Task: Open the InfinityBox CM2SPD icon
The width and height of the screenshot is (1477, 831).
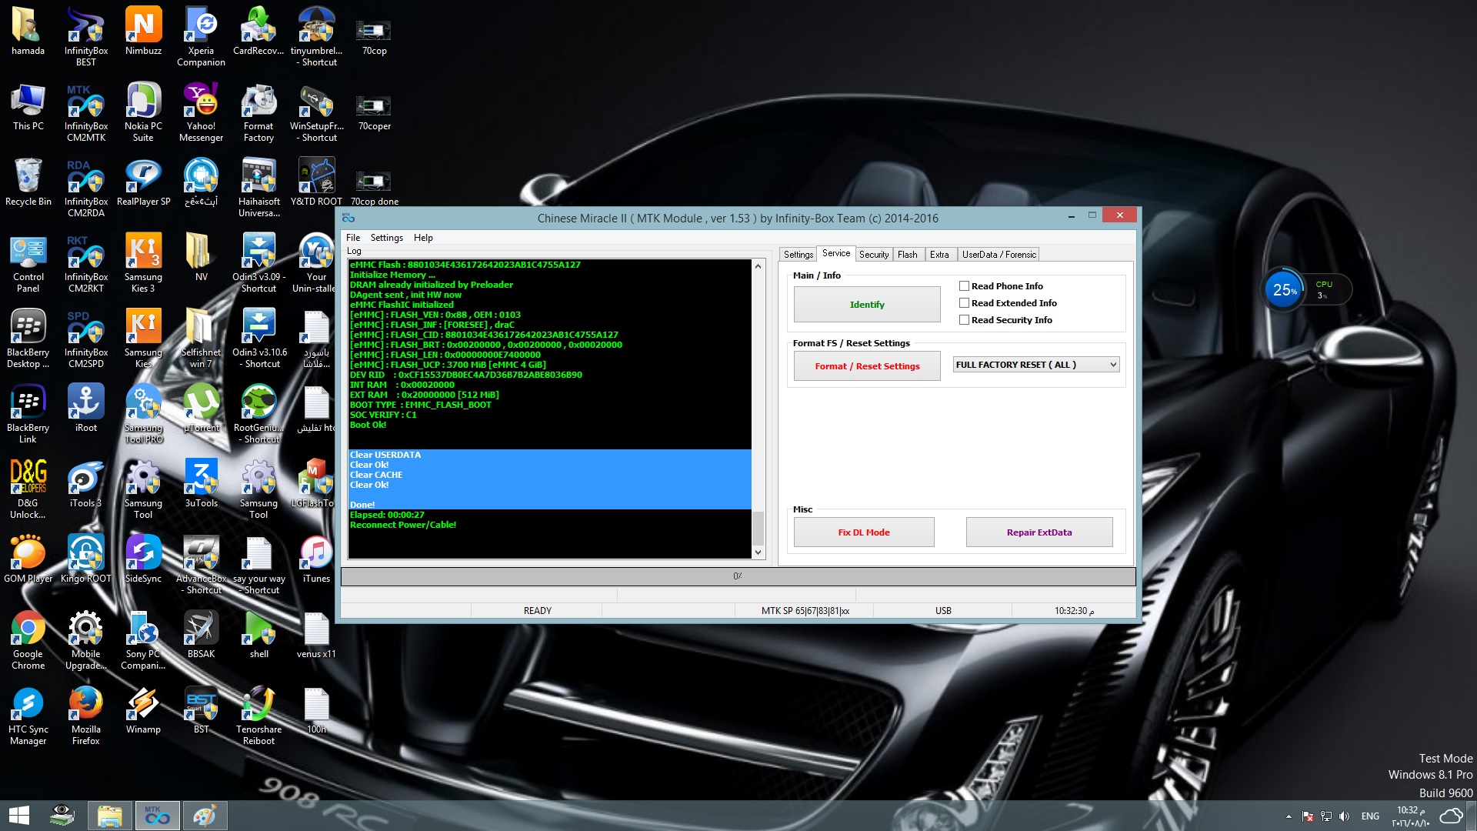Action: point(86,338)
